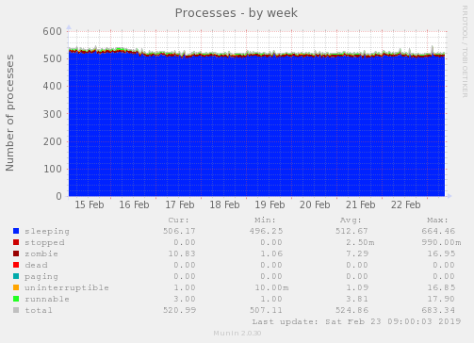Click sleeping maximum value 664.46
Viewport: 474px width, 343px height.
(438, 231)
